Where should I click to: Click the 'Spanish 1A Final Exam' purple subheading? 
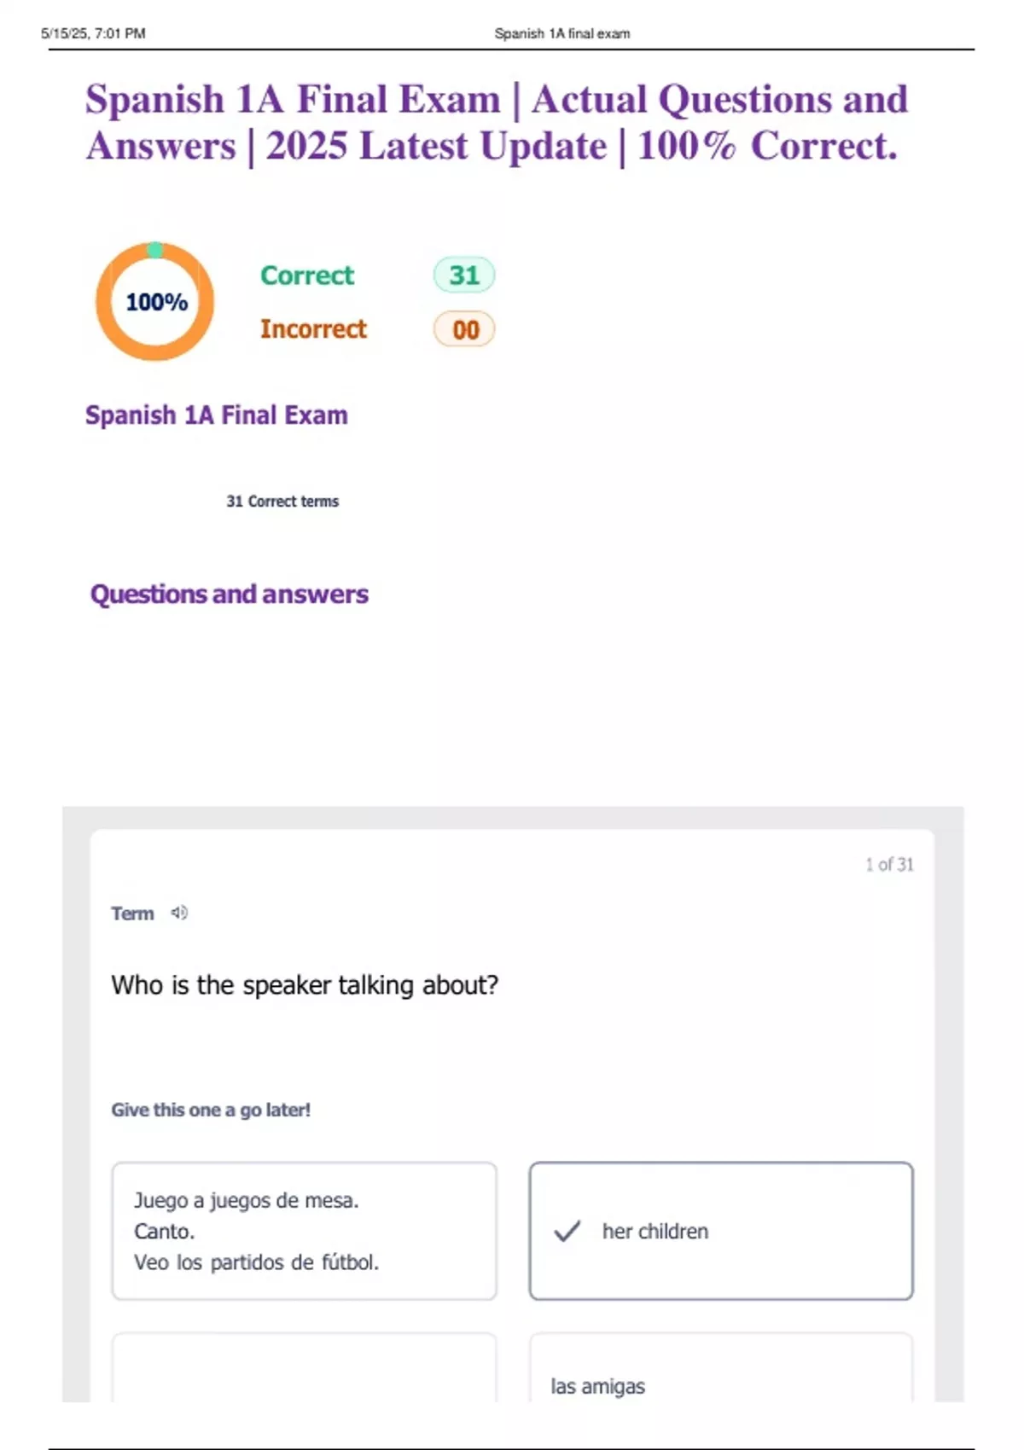pyautogui.click(x=217, y=415)
